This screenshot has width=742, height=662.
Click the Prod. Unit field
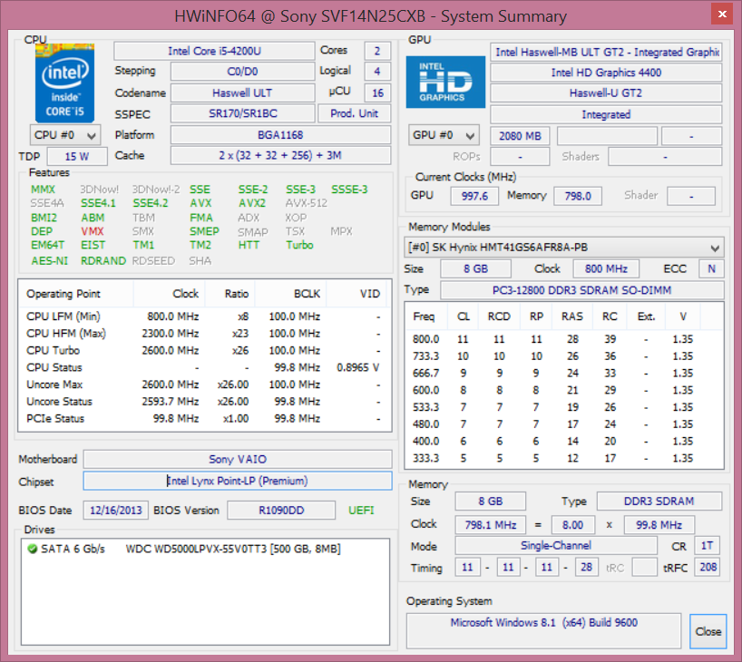tap(354, 113)
